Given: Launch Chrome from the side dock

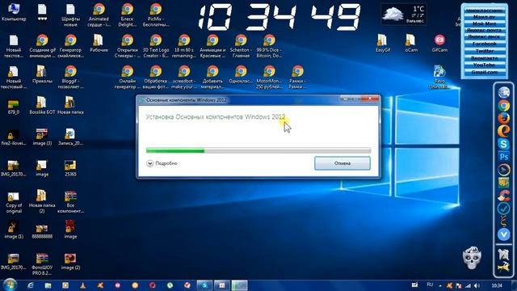Looking at the screenshot, I should tap(504, 106).
